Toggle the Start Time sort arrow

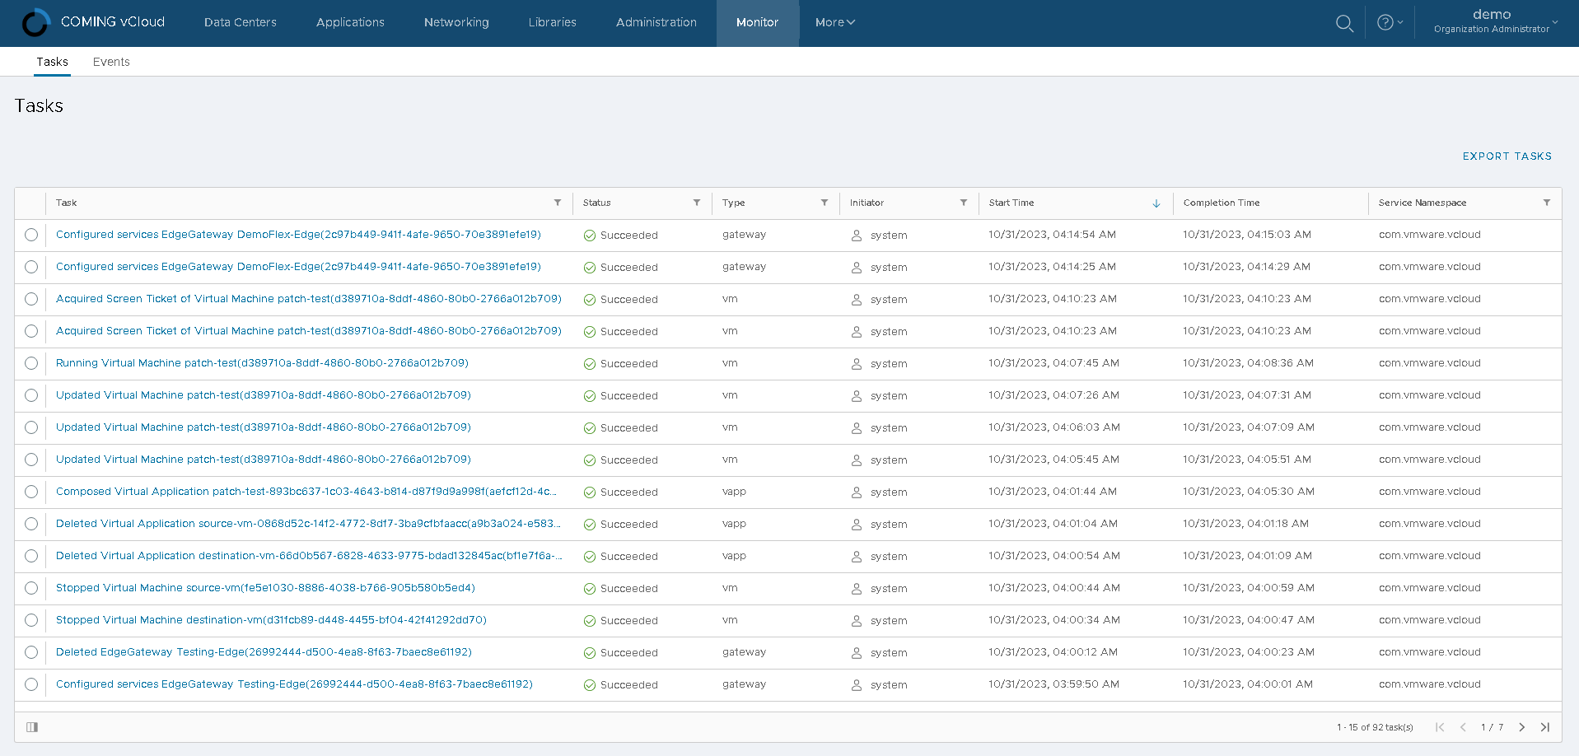(1156, 203)
